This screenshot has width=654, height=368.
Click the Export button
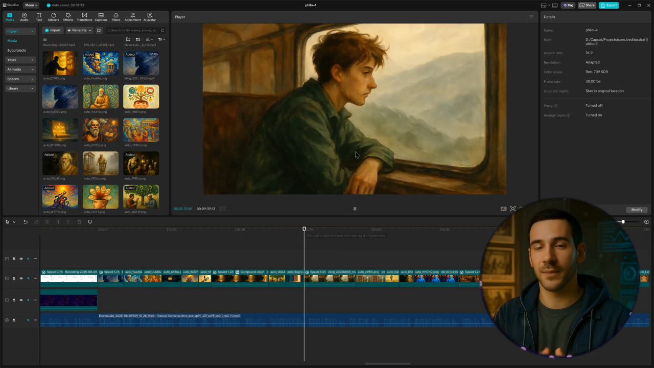(609, 5)
